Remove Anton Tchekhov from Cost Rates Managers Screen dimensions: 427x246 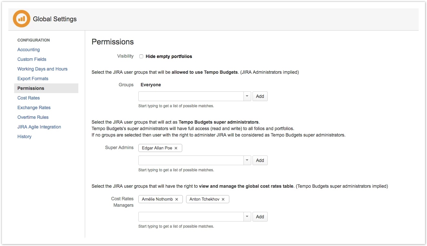pos(223,199)
